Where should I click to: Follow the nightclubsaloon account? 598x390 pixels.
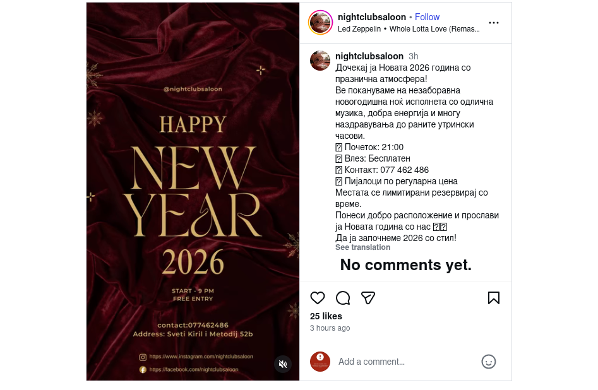pos(427,17)
